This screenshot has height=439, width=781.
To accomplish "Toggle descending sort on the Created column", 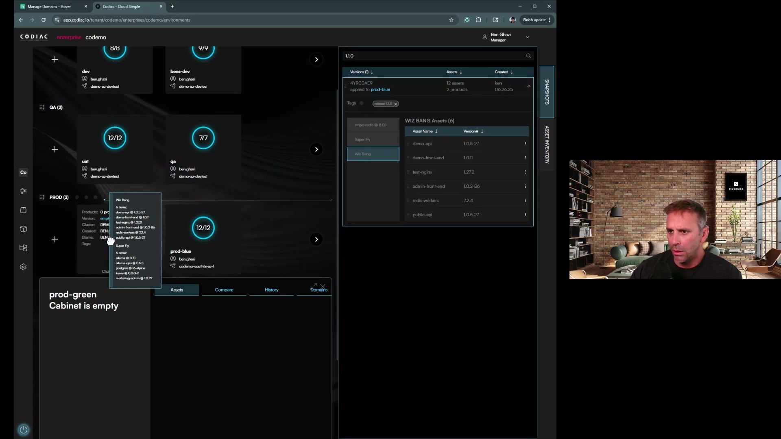I will tap(512, 72).
